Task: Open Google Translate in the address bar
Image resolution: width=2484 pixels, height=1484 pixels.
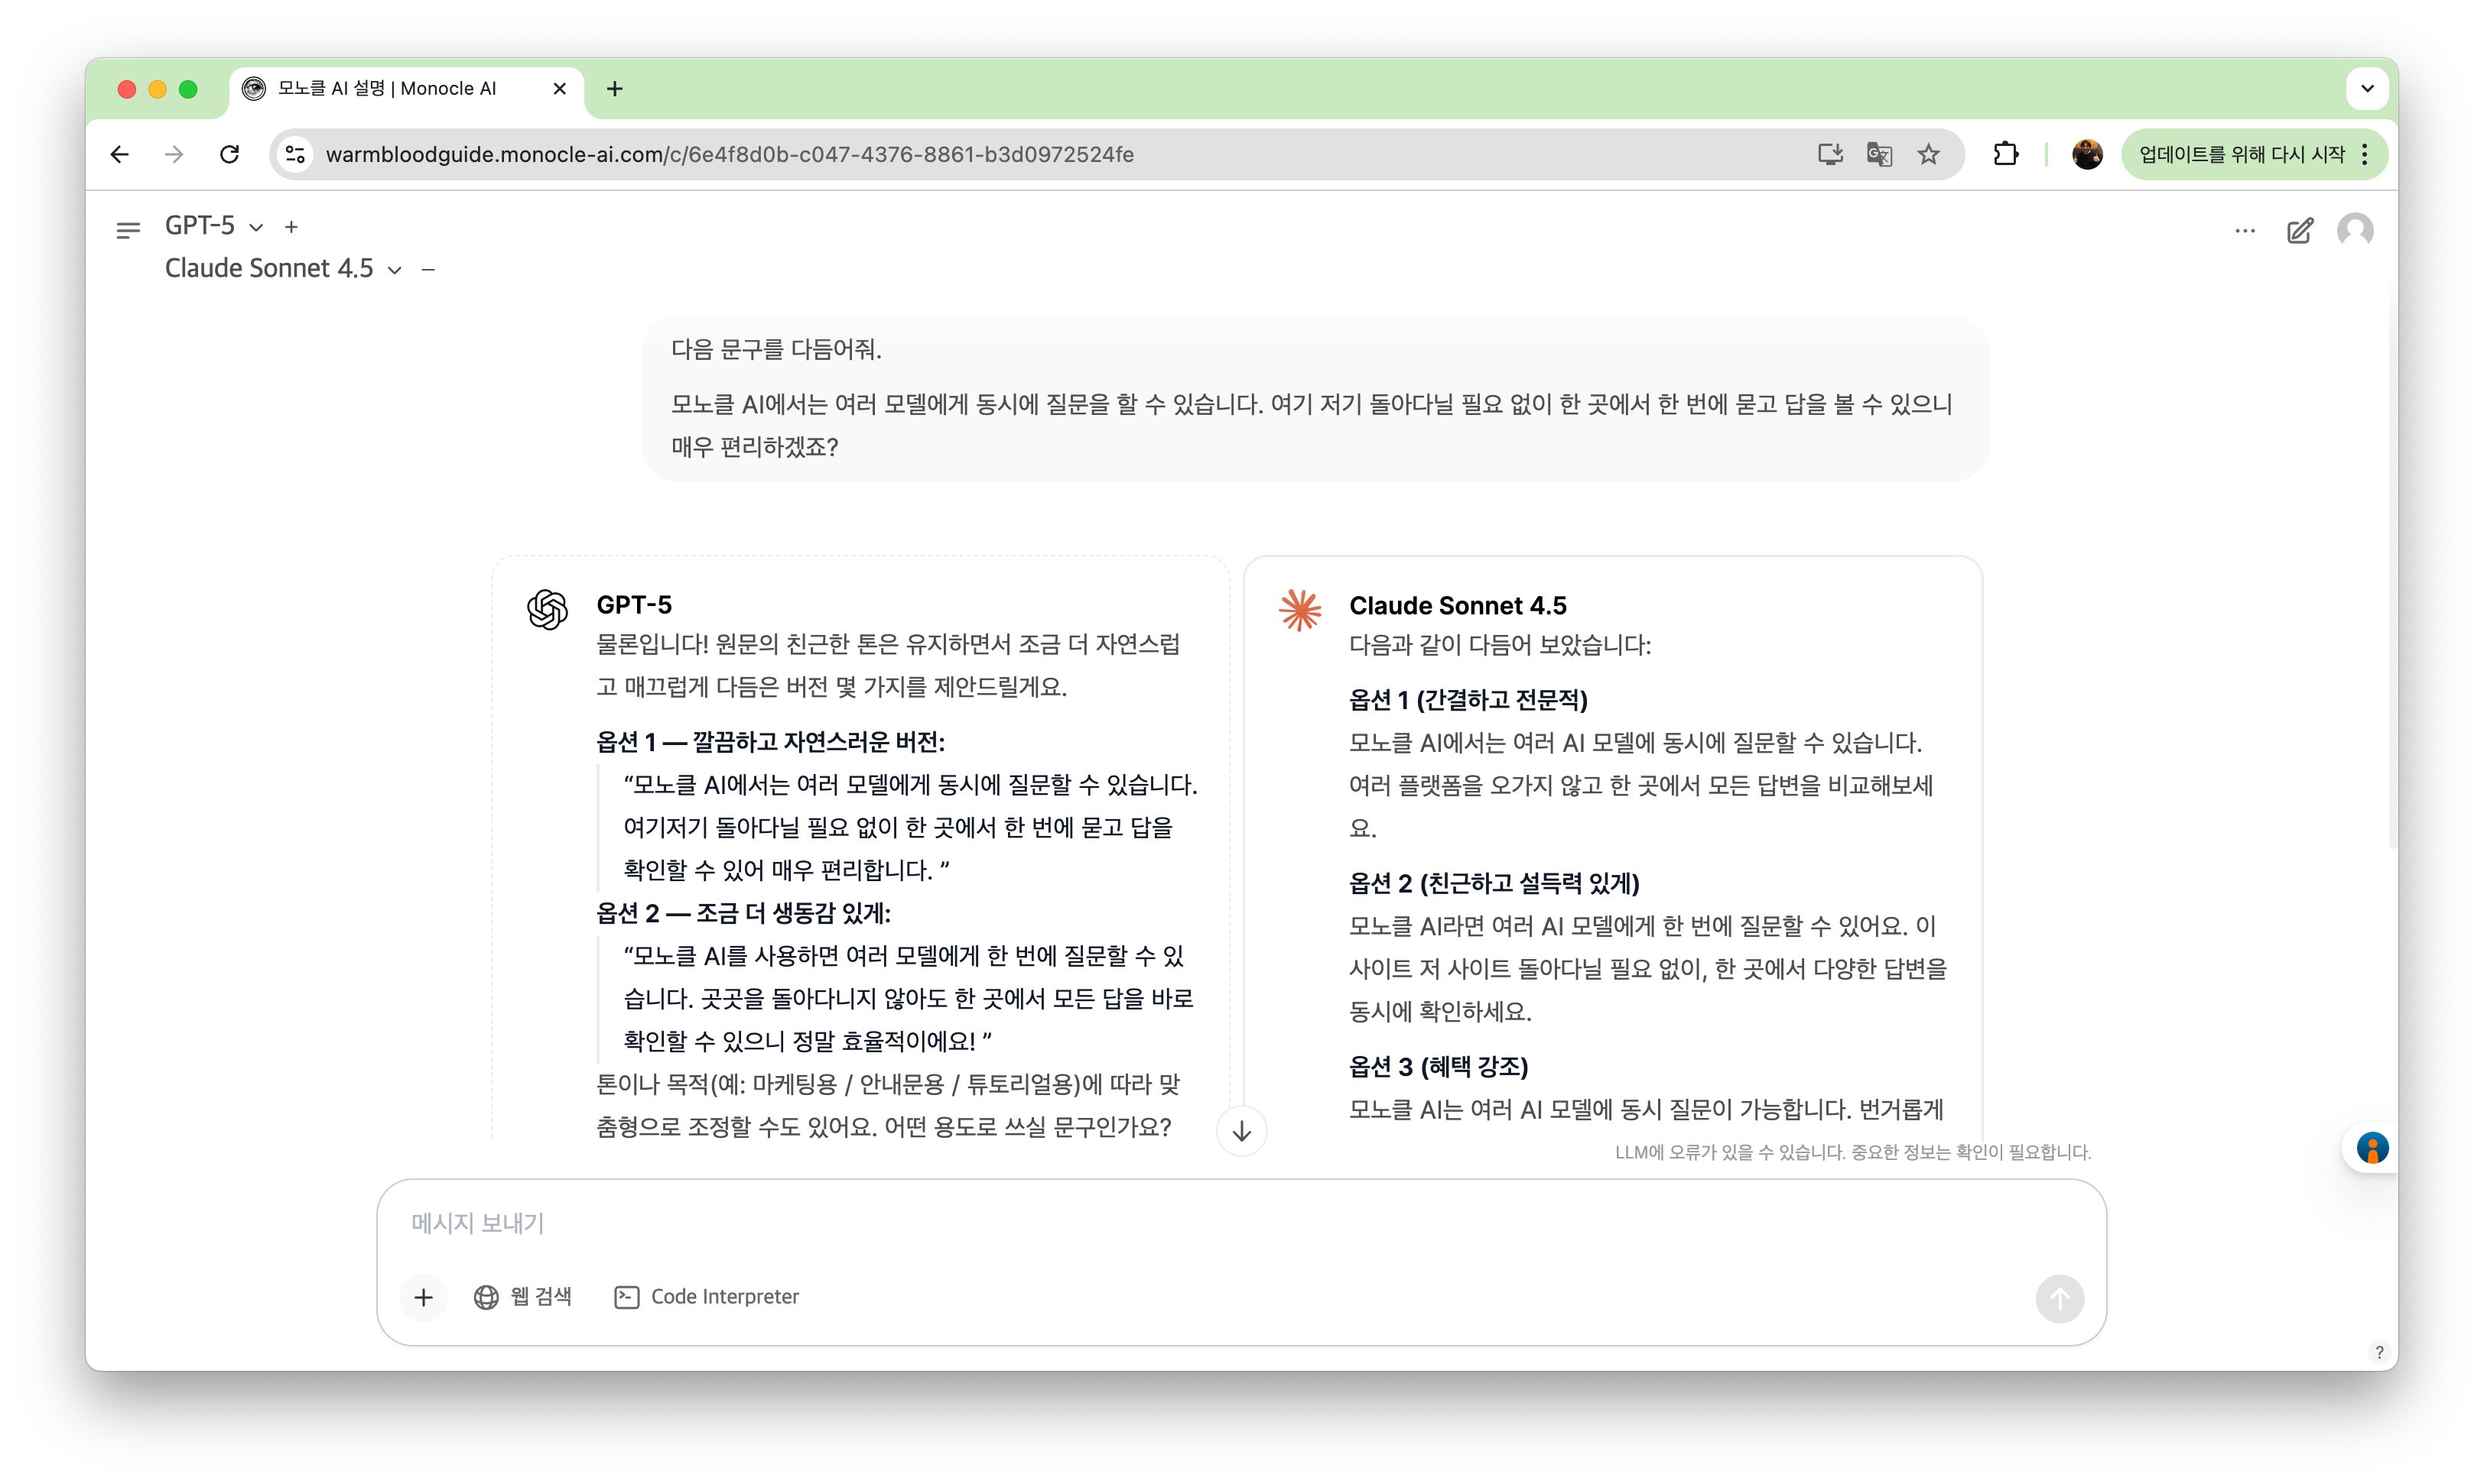Action: pyautogui.click(x=1880, y=154)
